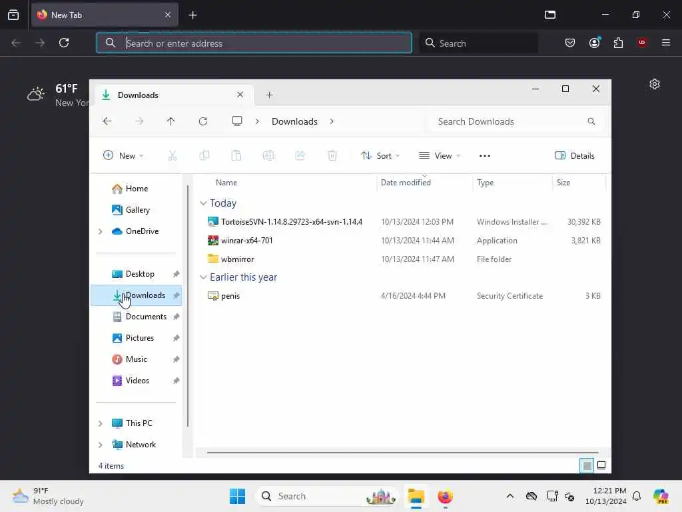
Task: Add a new File Explorer tab
Action: [x=269, y=95]
